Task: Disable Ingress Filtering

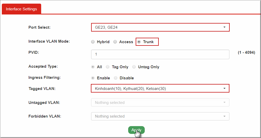Action: tap(116, 78)
